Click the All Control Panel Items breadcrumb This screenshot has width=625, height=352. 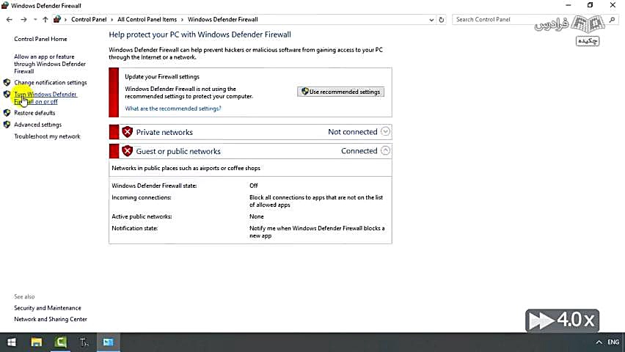click(x=147, y=20)
